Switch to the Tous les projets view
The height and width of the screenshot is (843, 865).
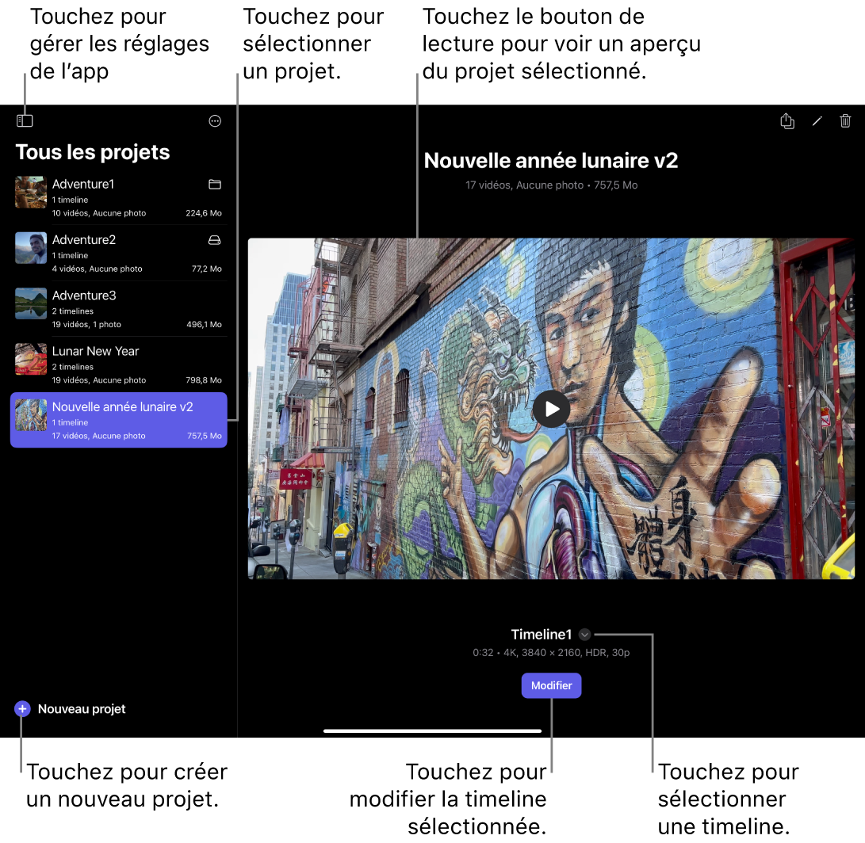point(92,152)
